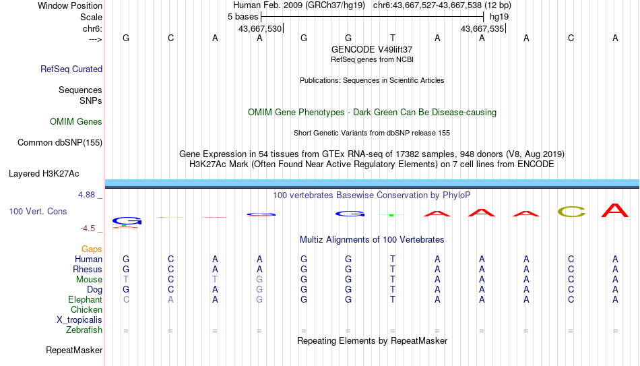Click the Chicken species label
Image resolution: width=640 pixels, height=366 pixels.
[x=86, y=309]
